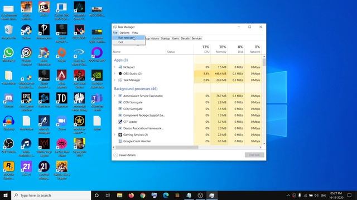
Task: Open the Audacity desktop shortcut
Action: 9,123
